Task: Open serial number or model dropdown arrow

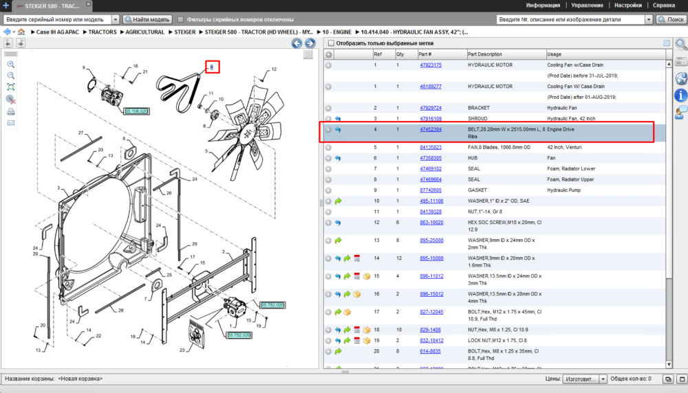Action: tap(116, 19)
